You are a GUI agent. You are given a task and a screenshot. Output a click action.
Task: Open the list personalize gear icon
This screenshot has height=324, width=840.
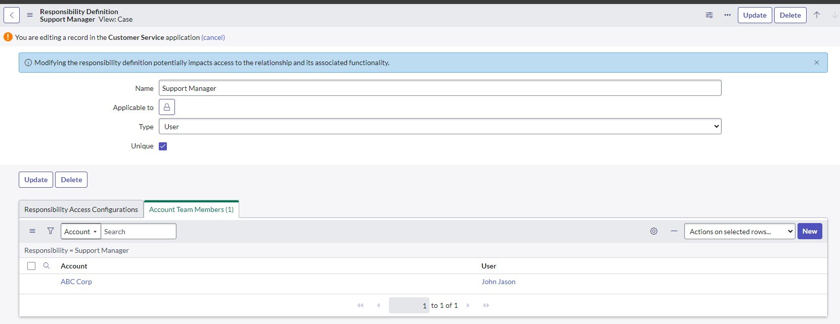point(653,231)
